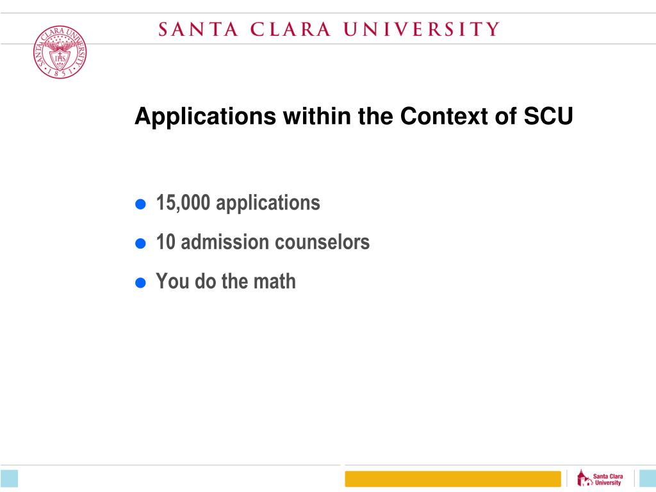Click the light blue square right of footer logo
656x492 pixels.
click(648, 478)
